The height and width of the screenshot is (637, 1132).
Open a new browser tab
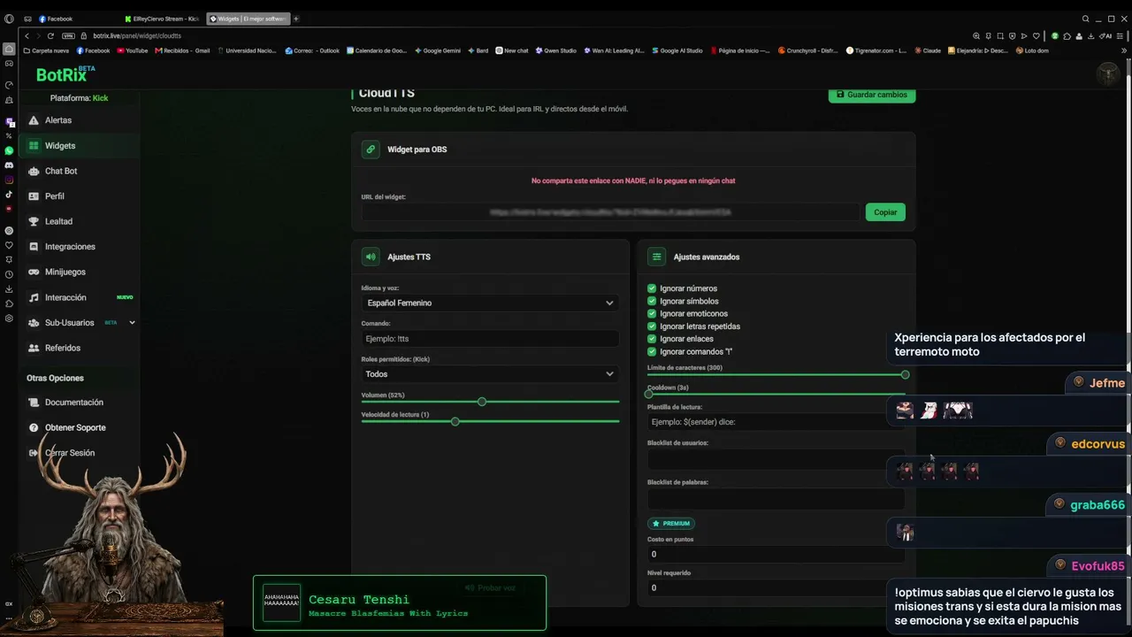coord(296,19)
